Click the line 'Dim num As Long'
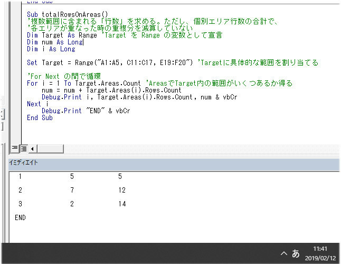The height and width of the screenshot is (264, 341). pyautogui.click(x=55, y=42)
